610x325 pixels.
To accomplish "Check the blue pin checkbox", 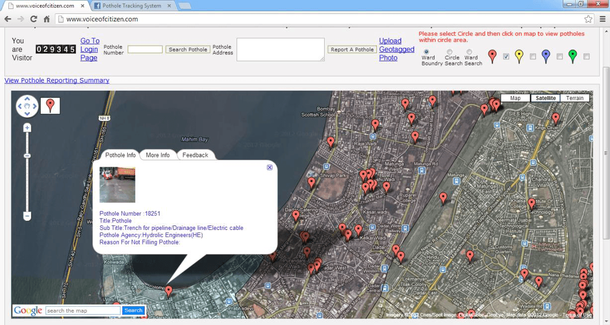I will pyautogui.click(x=560, y=57).
